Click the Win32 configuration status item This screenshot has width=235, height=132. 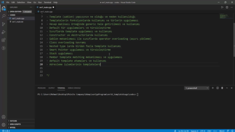(x=222, y=131)
